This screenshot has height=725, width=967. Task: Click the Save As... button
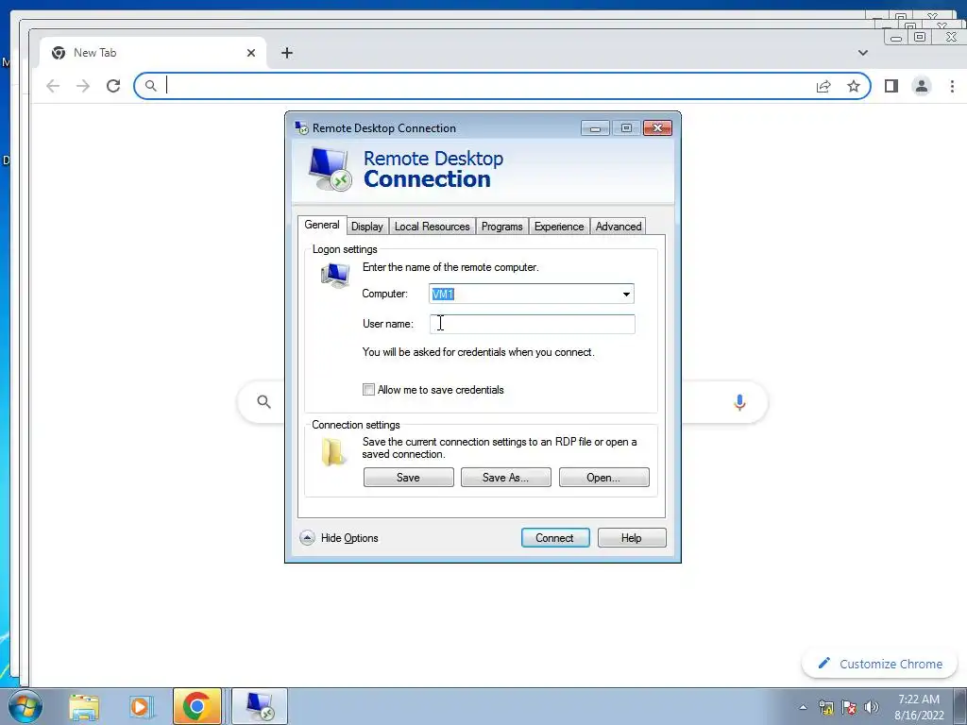(506, 477)
